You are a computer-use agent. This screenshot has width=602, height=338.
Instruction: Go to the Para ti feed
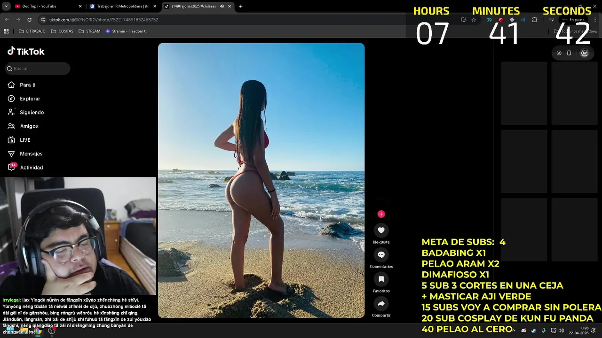[22, 85]
